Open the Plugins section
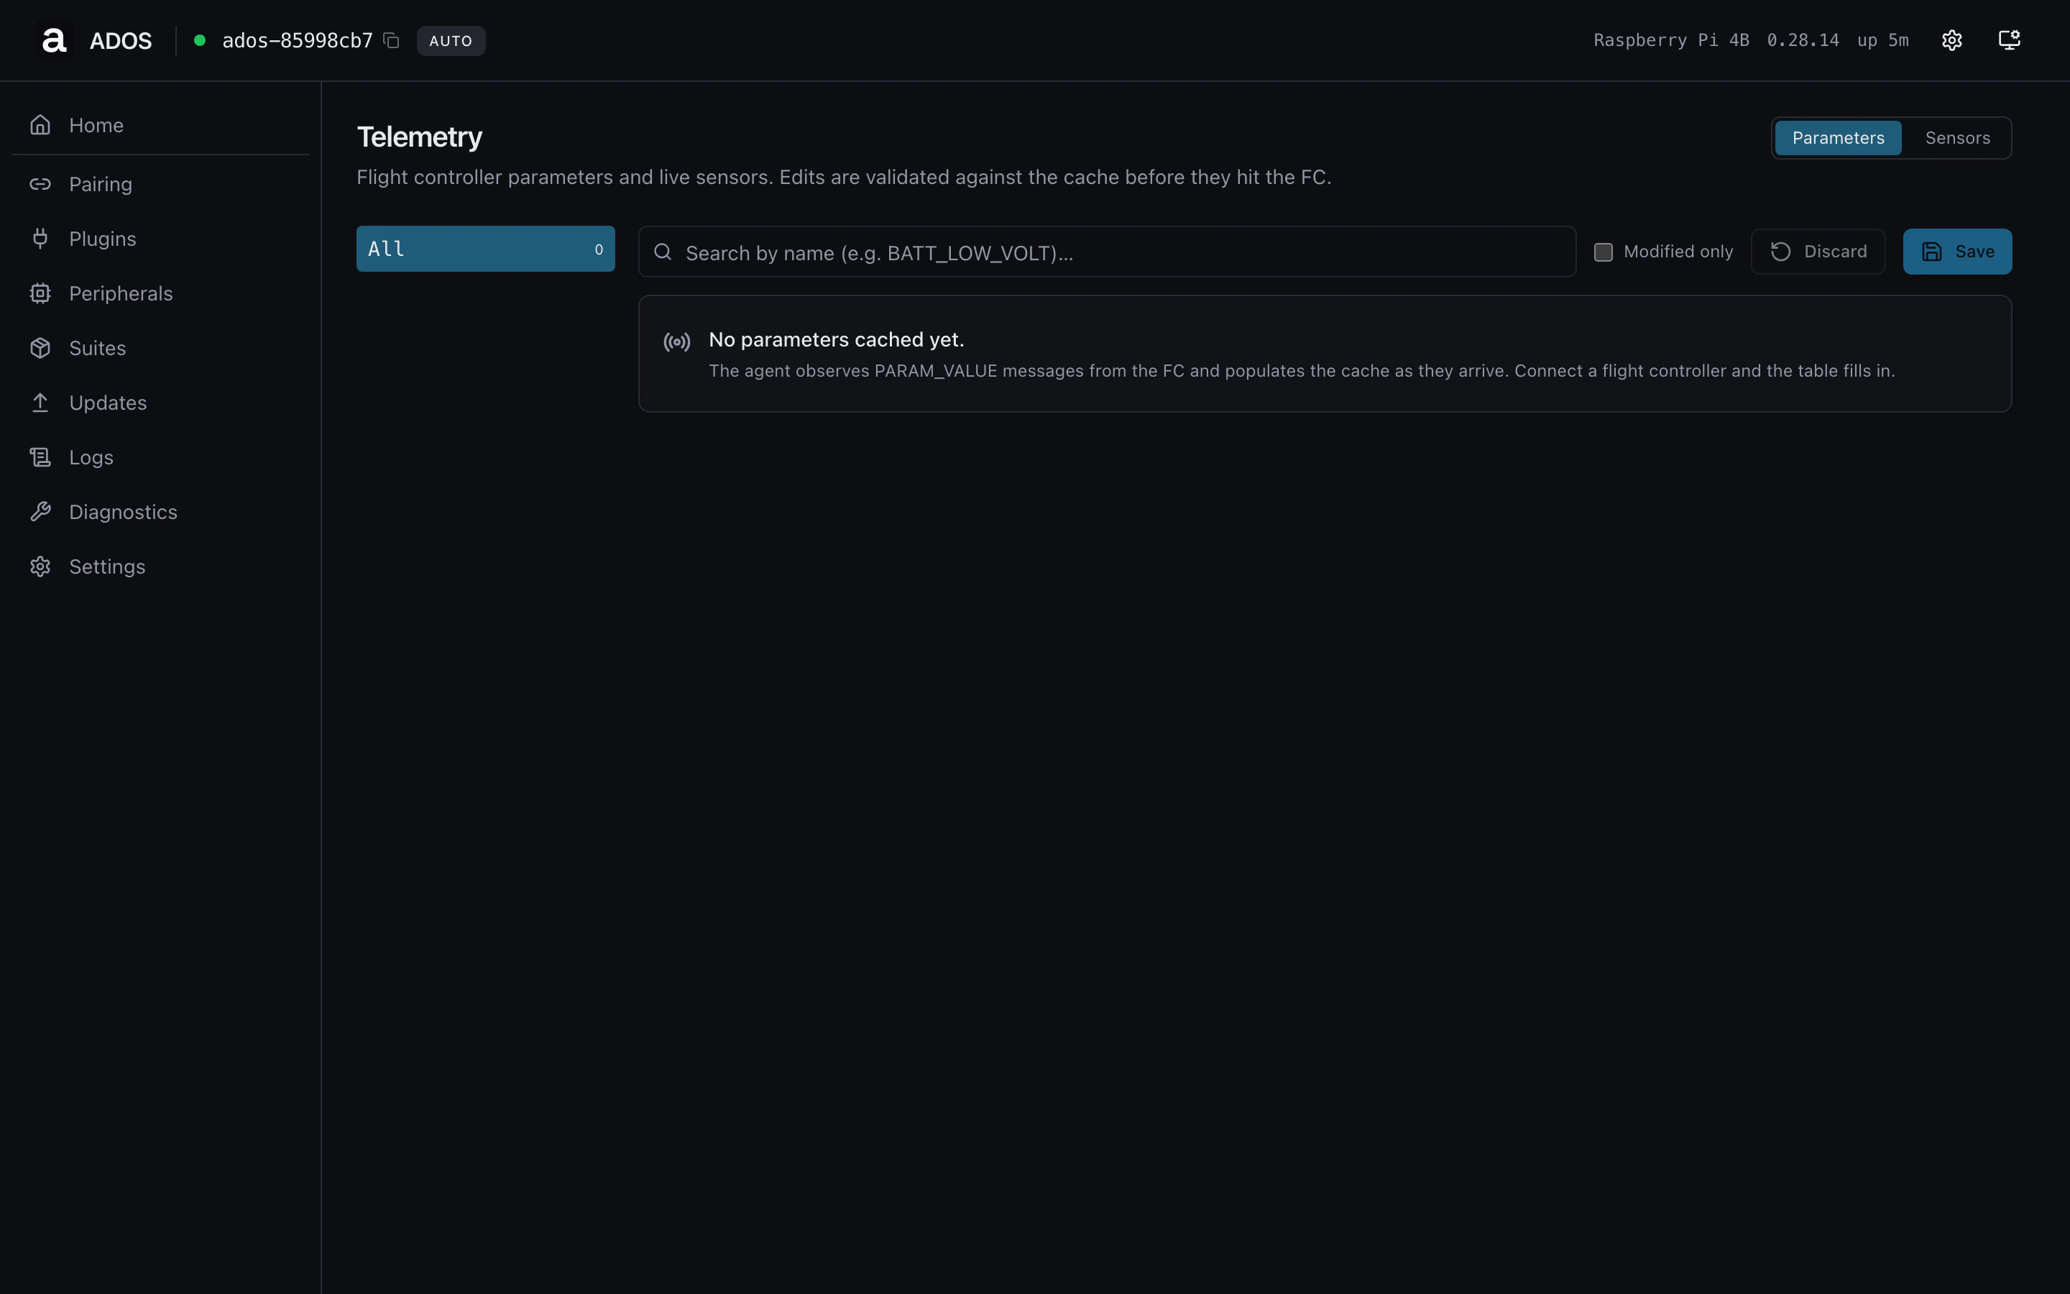This screenshot has height=1294, width=2070. coord(160,239)
